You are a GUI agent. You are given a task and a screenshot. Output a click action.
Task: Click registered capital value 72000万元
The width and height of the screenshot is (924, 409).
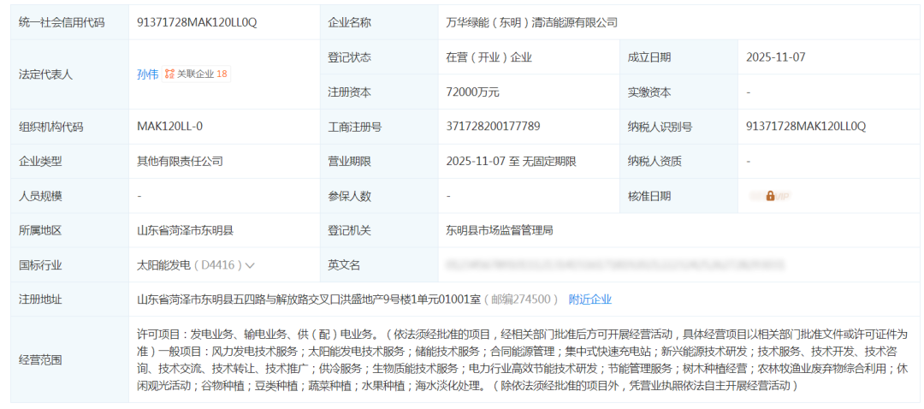472,92
